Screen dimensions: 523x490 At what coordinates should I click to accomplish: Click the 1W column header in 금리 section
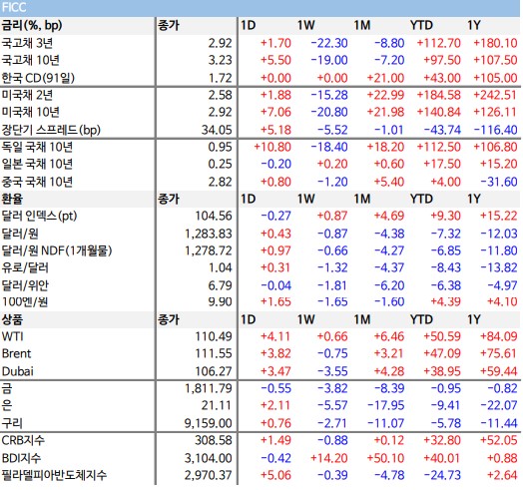(305, 25)
